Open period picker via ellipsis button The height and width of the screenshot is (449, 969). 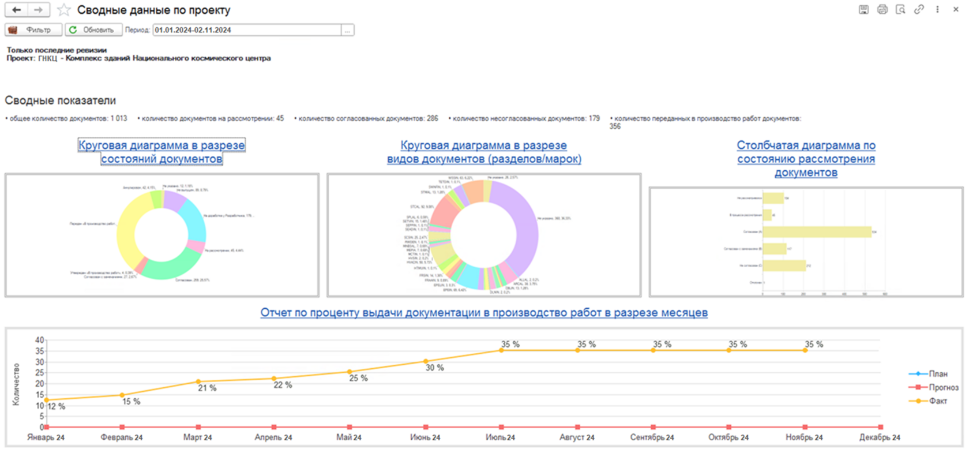coord(347,30)
